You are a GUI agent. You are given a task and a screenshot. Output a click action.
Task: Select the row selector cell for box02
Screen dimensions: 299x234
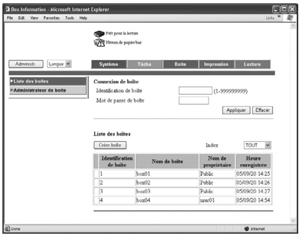(96, 183)
